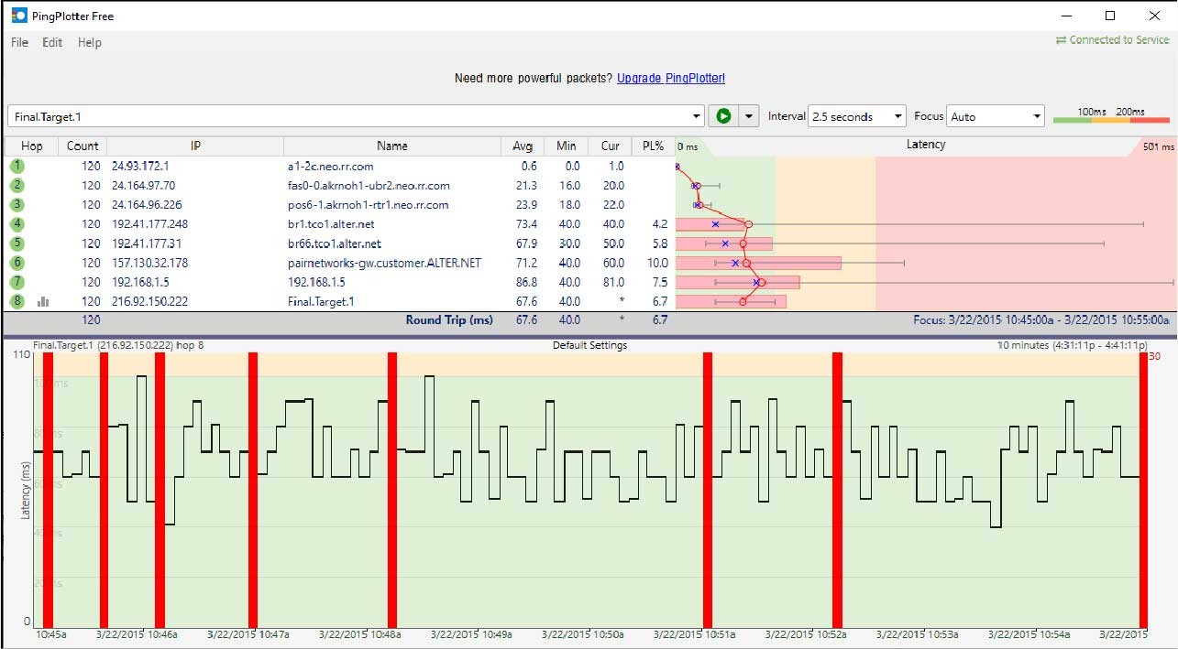Click the Connected to Service status icon
Image resolution: width=1178 pixels, height=649 pixels.
click(1061, 40)
